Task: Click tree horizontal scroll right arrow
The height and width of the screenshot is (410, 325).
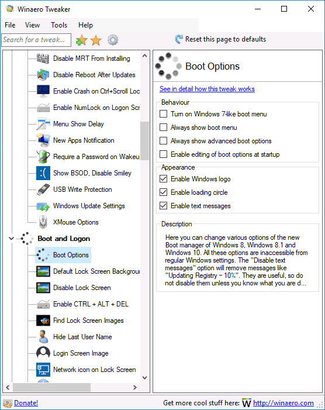Action: click(x=135, y=387)
